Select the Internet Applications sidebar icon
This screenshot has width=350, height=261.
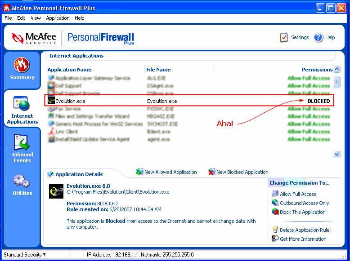coord(22,104)
